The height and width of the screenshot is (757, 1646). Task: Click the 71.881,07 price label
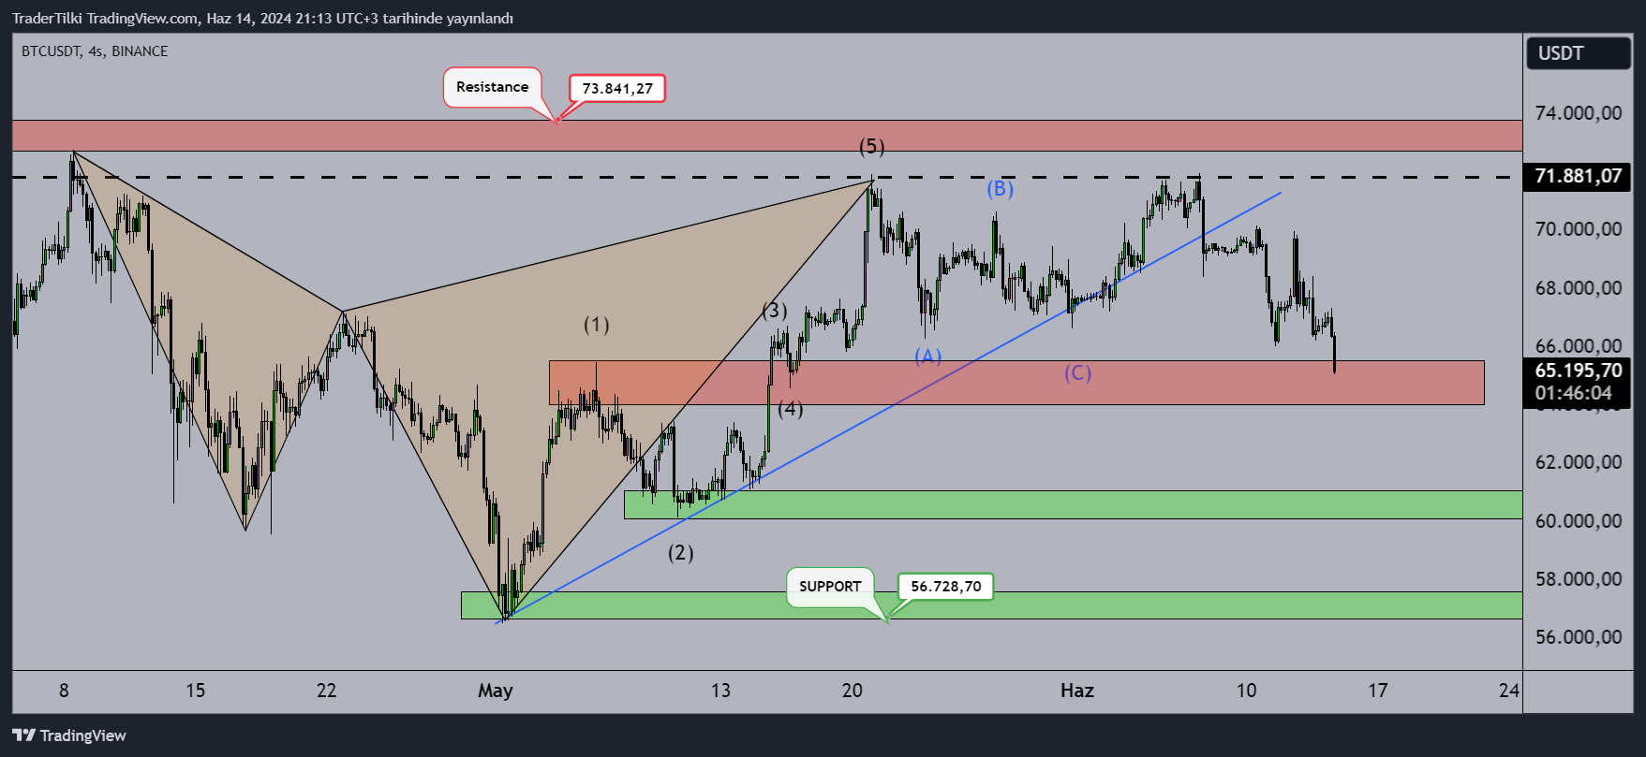coord(1579,176)
